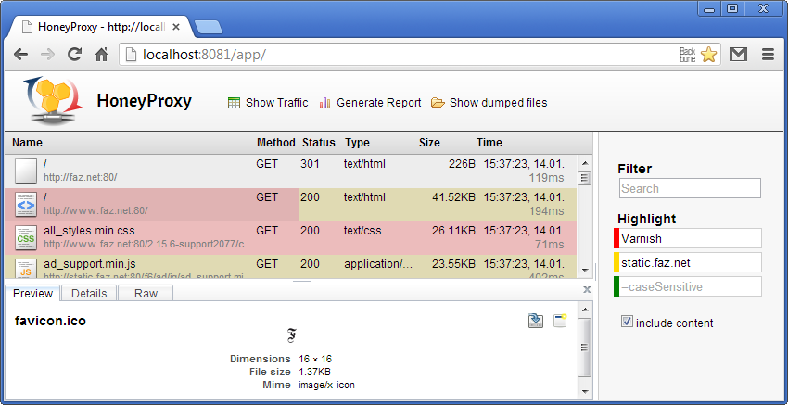Click the Show dumped files link
788x405 pixels.
coord(498,103)
